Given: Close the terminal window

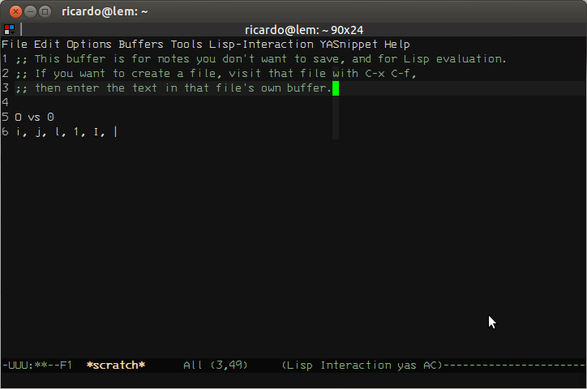Looking at the screenshot, I should [15, 12].
